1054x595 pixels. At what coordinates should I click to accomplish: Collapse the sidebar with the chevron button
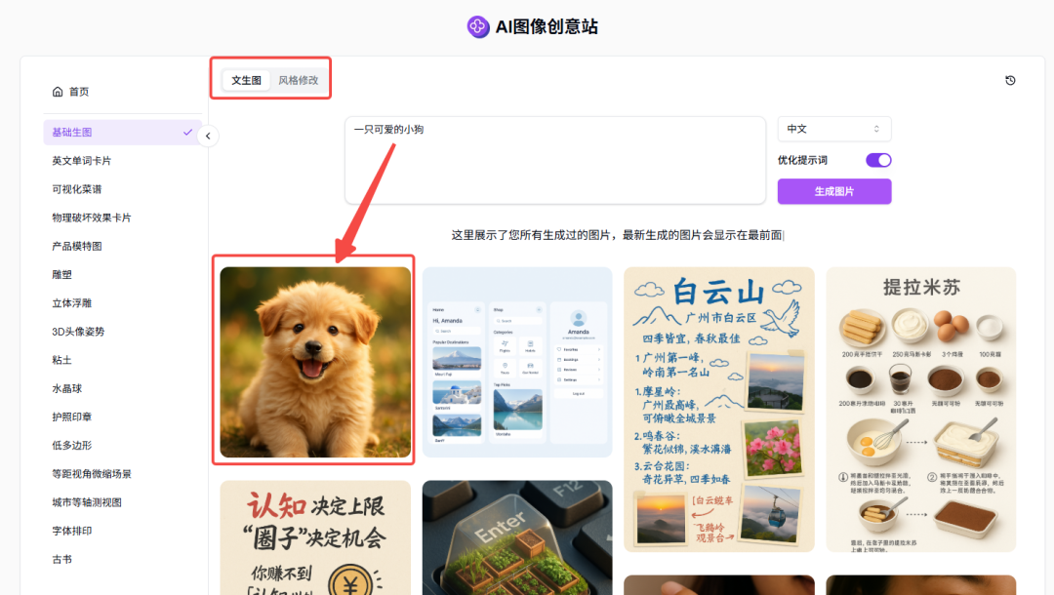tap(209, 137)
